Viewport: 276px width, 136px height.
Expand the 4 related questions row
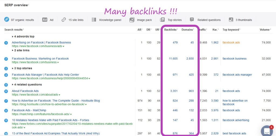click(27, 84)
